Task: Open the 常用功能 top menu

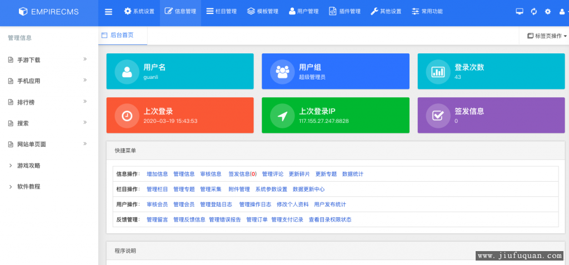Action: tap(427, 11)
